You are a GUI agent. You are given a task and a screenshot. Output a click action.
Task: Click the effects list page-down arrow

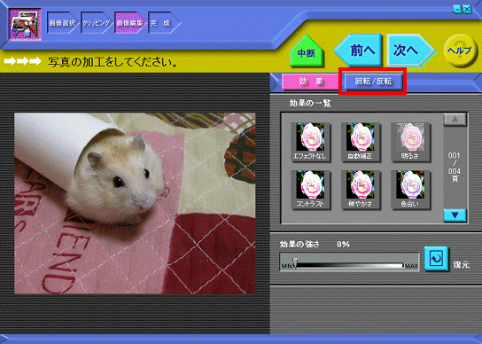(x=455, y=215)
